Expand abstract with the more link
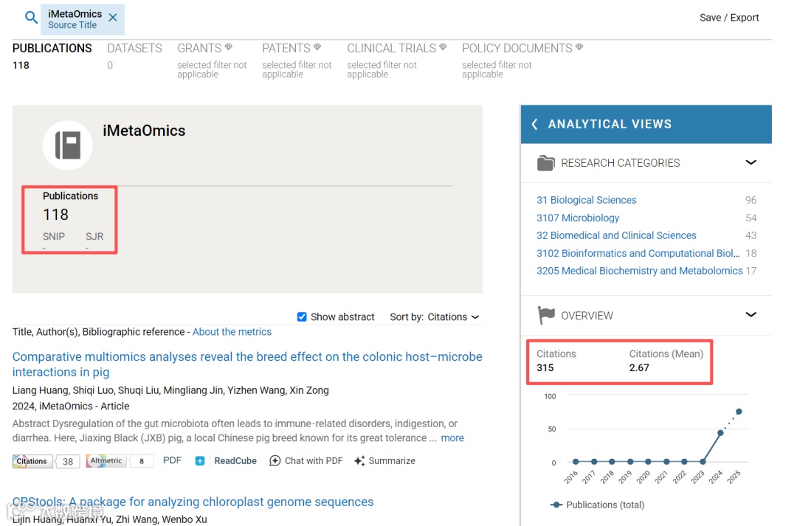The image size is (797, 526). pos(452,438)
